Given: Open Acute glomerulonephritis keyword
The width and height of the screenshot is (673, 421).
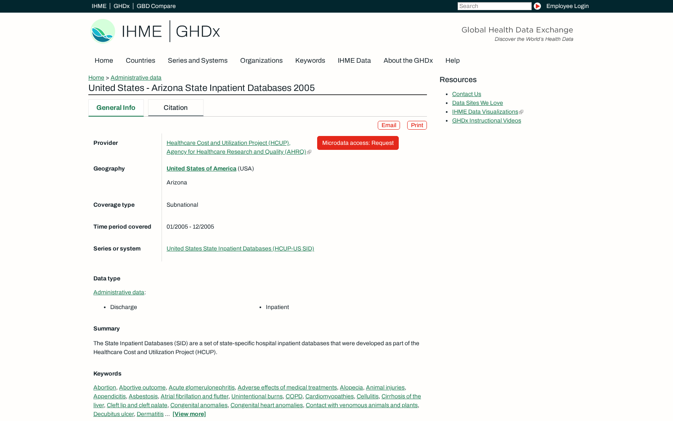Looking at the screenshot, I should pyautogui.click(x=201, y=388).
